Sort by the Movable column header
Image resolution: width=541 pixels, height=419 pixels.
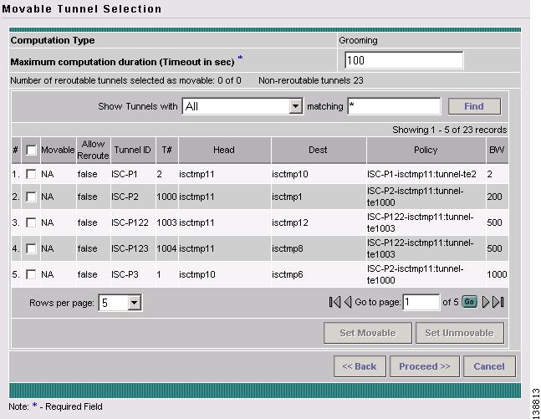58,150
